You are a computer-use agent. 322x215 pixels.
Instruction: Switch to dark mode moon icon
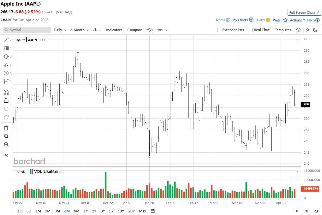(x=315, y=30)
